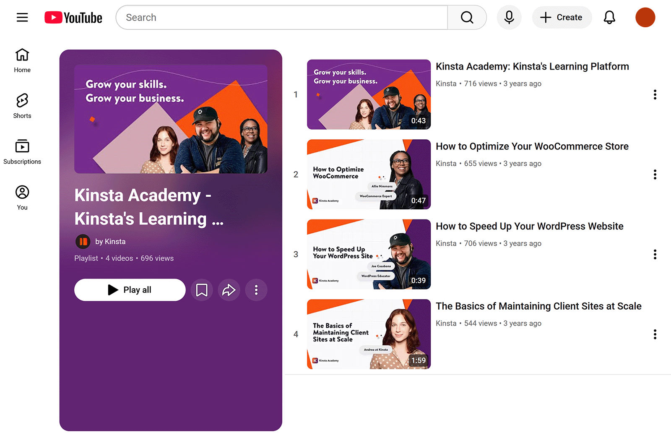The height and width of the screenshot is (446, 671).
Task: Click Kinsta channel name beside 544 views
Action: pyautogui.click(x=446, y=323)
